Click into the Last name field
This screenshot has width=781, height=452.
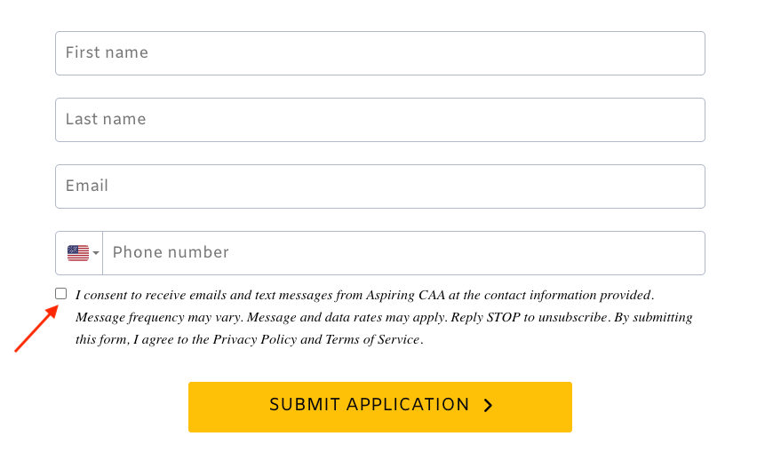380,120
